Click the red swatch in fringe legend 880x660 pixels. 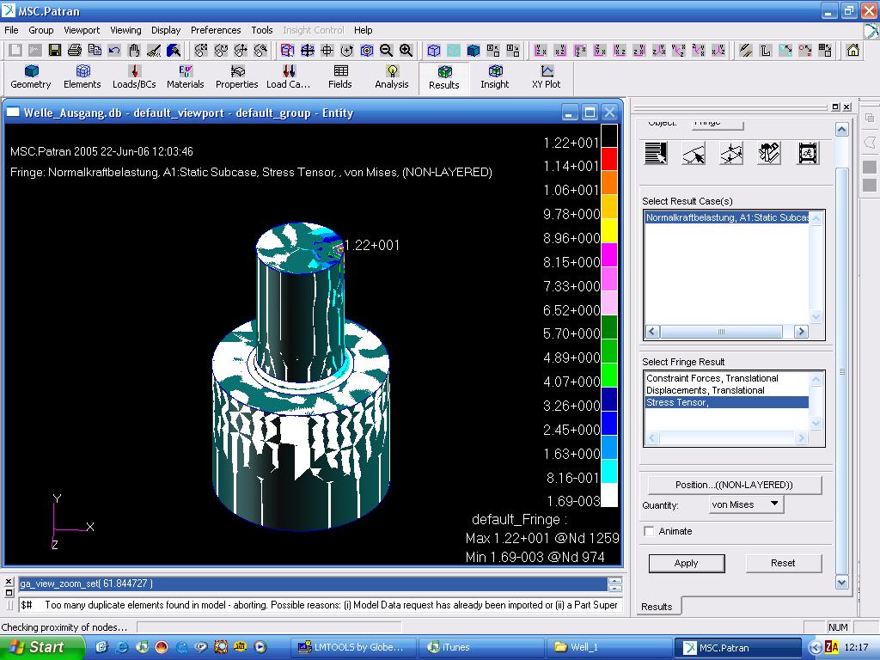609,159
